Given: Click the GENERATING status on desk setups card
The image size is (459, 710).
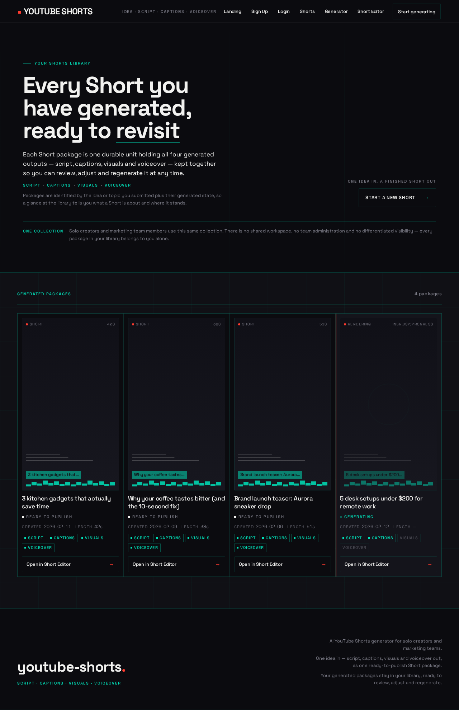Looking at the screenshot, I should pos(357,517).
